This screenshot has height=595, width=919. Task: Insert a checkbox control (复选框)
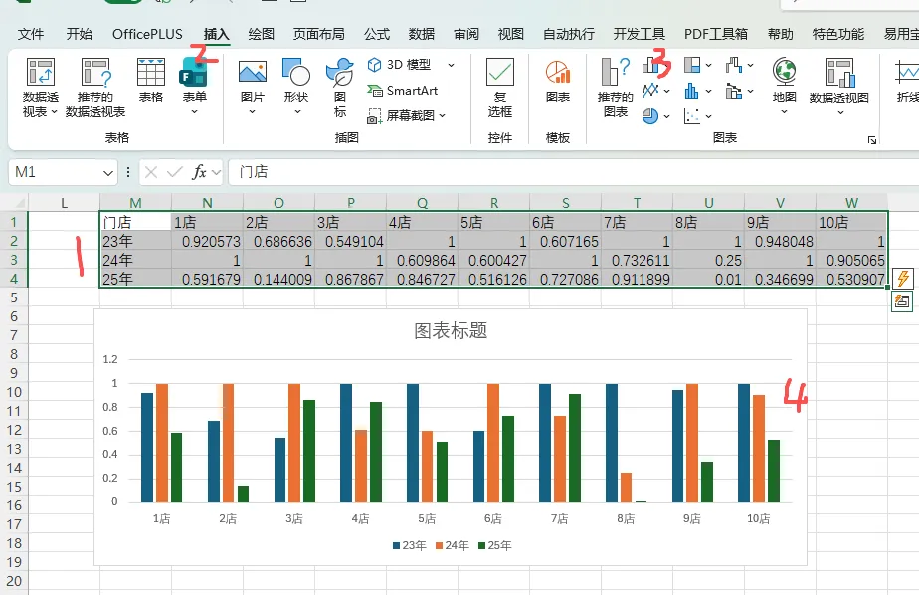[x=500, y=88]
